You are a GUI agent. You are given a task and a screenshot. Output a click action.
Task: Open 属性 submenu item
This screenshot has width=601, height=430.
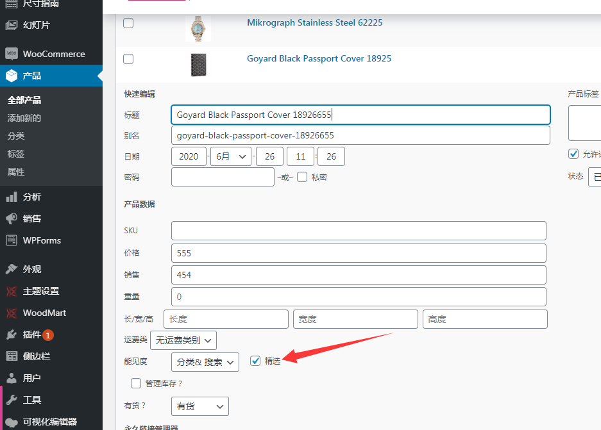coord(16,172)
